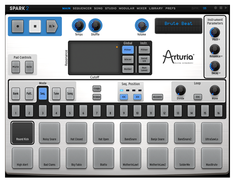Toggle the Instr. Filter button

click(x=144, y=50)
